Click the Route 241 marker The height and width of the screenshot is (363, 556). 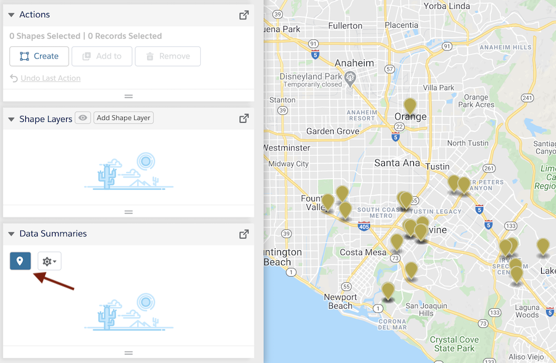(x=528, y=98)
